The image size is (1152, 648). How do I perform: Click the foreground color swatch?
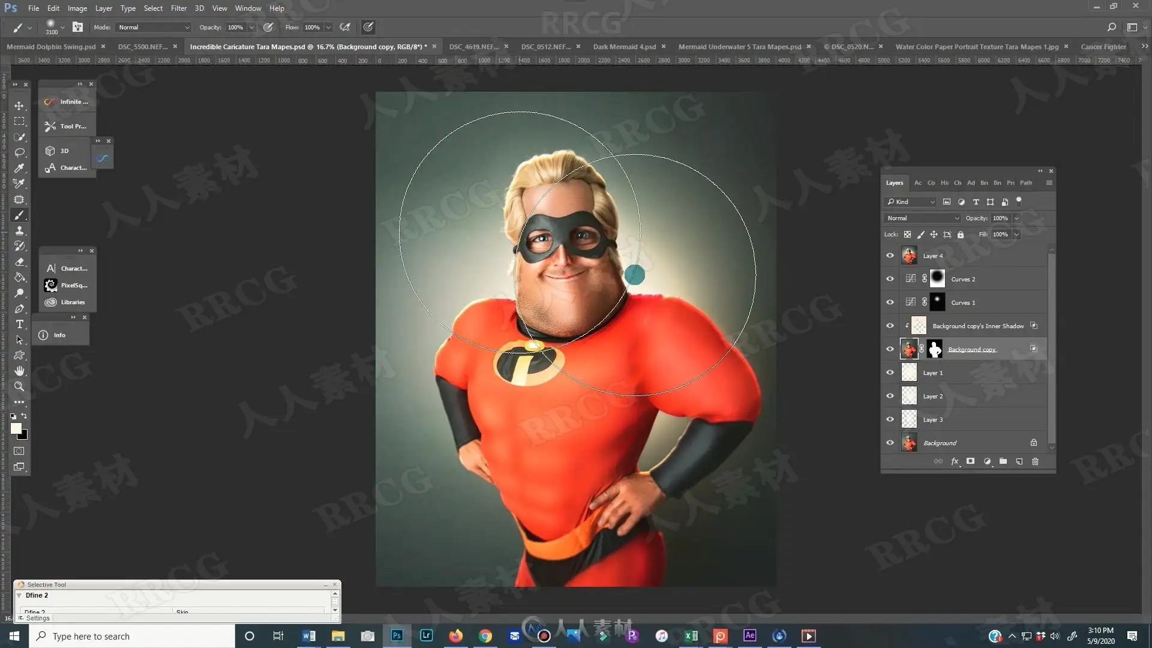[x=16, y=428]
